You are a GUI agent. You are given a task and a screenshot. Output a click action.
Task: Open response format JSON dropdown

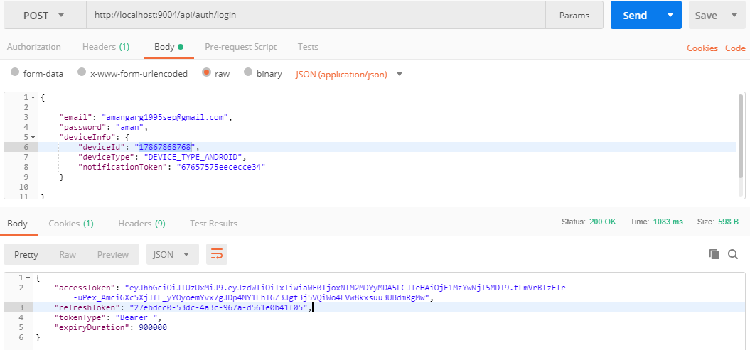172,254
